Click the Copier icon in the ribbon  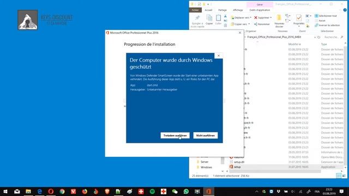[x=209, y=18]
